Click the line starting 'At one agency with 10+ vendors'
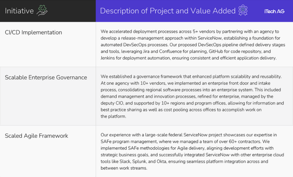This screenshot has height=177, width=293. click(191, 83)
